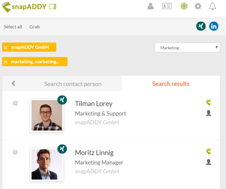Select the green target icon in header

coord(184,6)
